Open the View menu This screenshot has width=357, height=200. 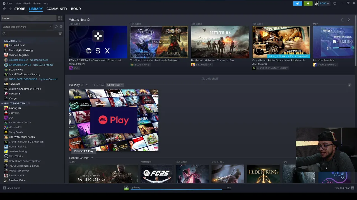[18, 3]
